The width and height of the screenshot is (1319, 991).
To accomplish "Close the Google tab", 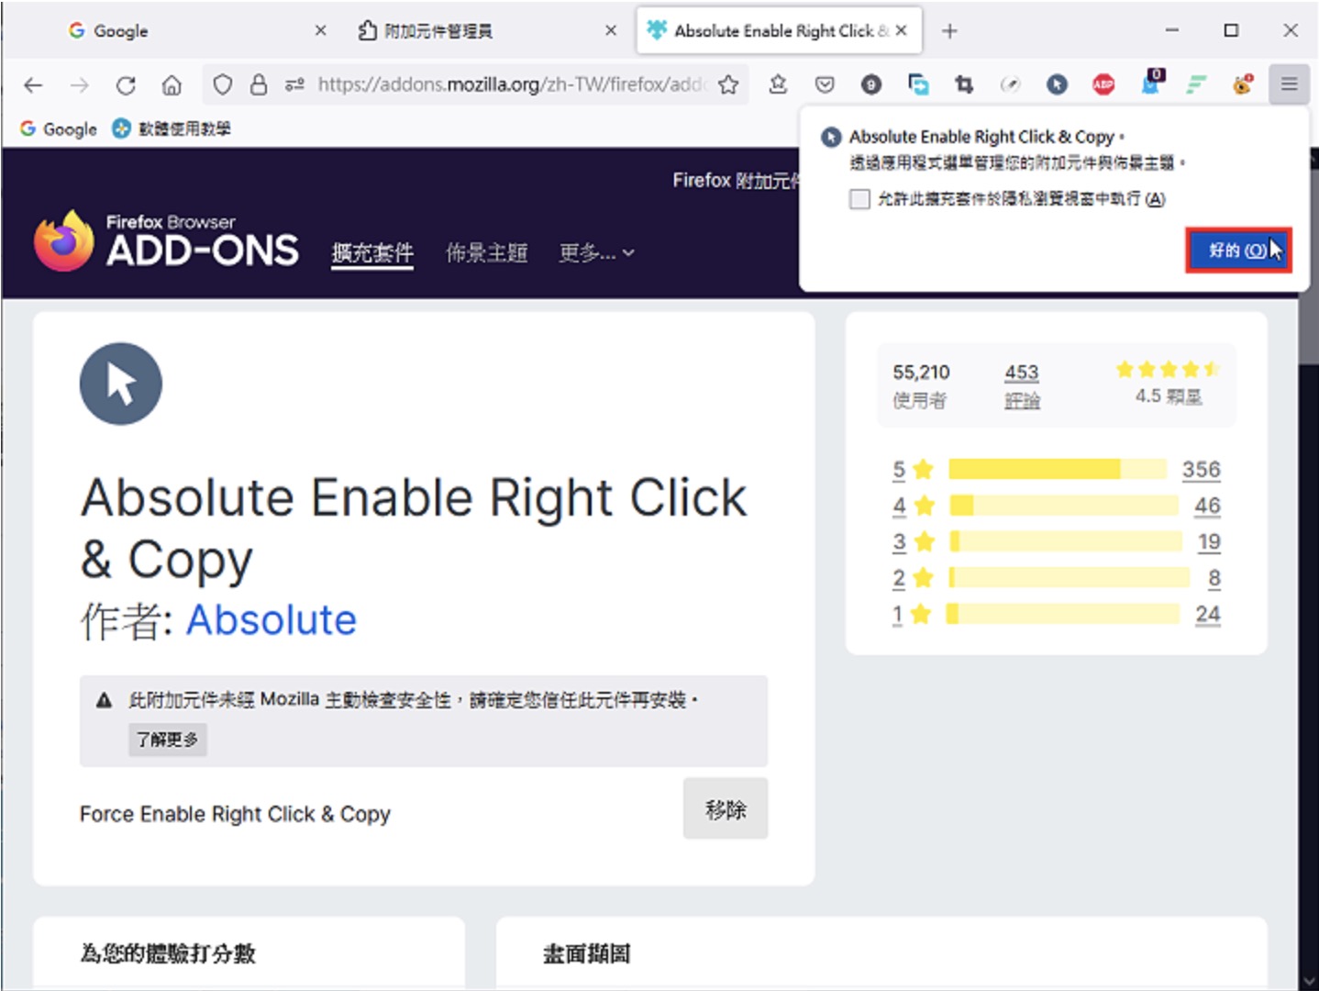I will pos(320,31).
